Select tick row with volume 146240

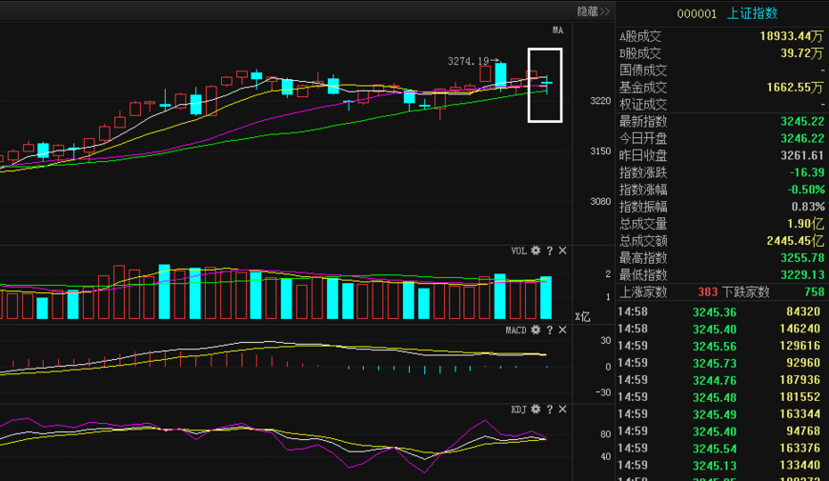[x=721, y=329]
